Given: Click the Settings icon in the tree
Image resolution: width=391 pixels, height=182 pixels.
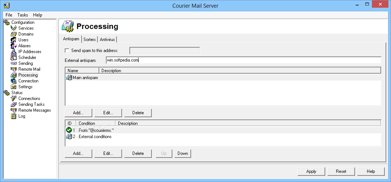Looking at the screenshot, I should point(14,87).
